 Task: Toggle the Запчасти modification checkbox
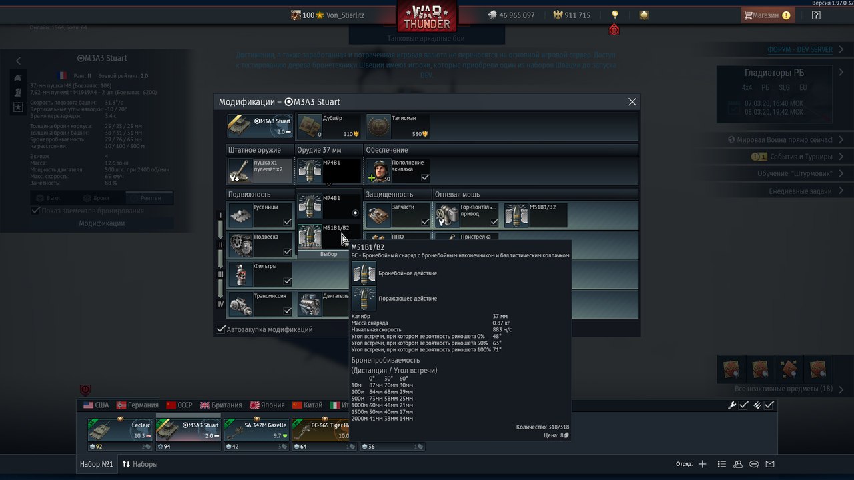click(x=425, y=222)
